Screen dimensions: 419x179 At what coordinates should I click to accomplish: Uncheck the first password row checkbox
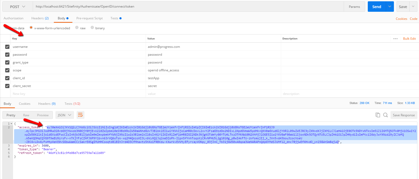[x=7, y=55]
